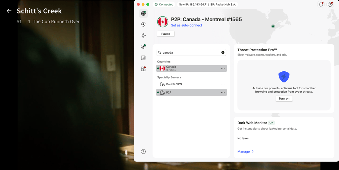Open the Meshnet sidebar icon

click(x=143, y=36)
